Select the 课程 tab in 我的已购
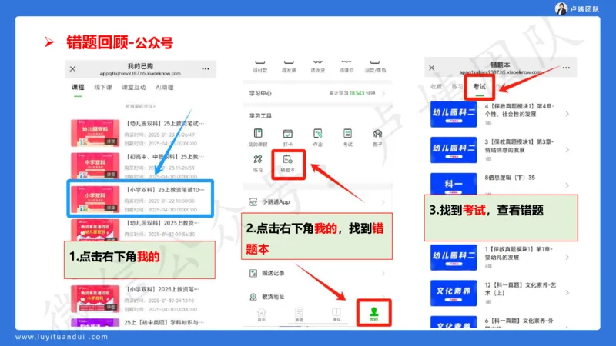616x346 pixels. pos(78,87)
